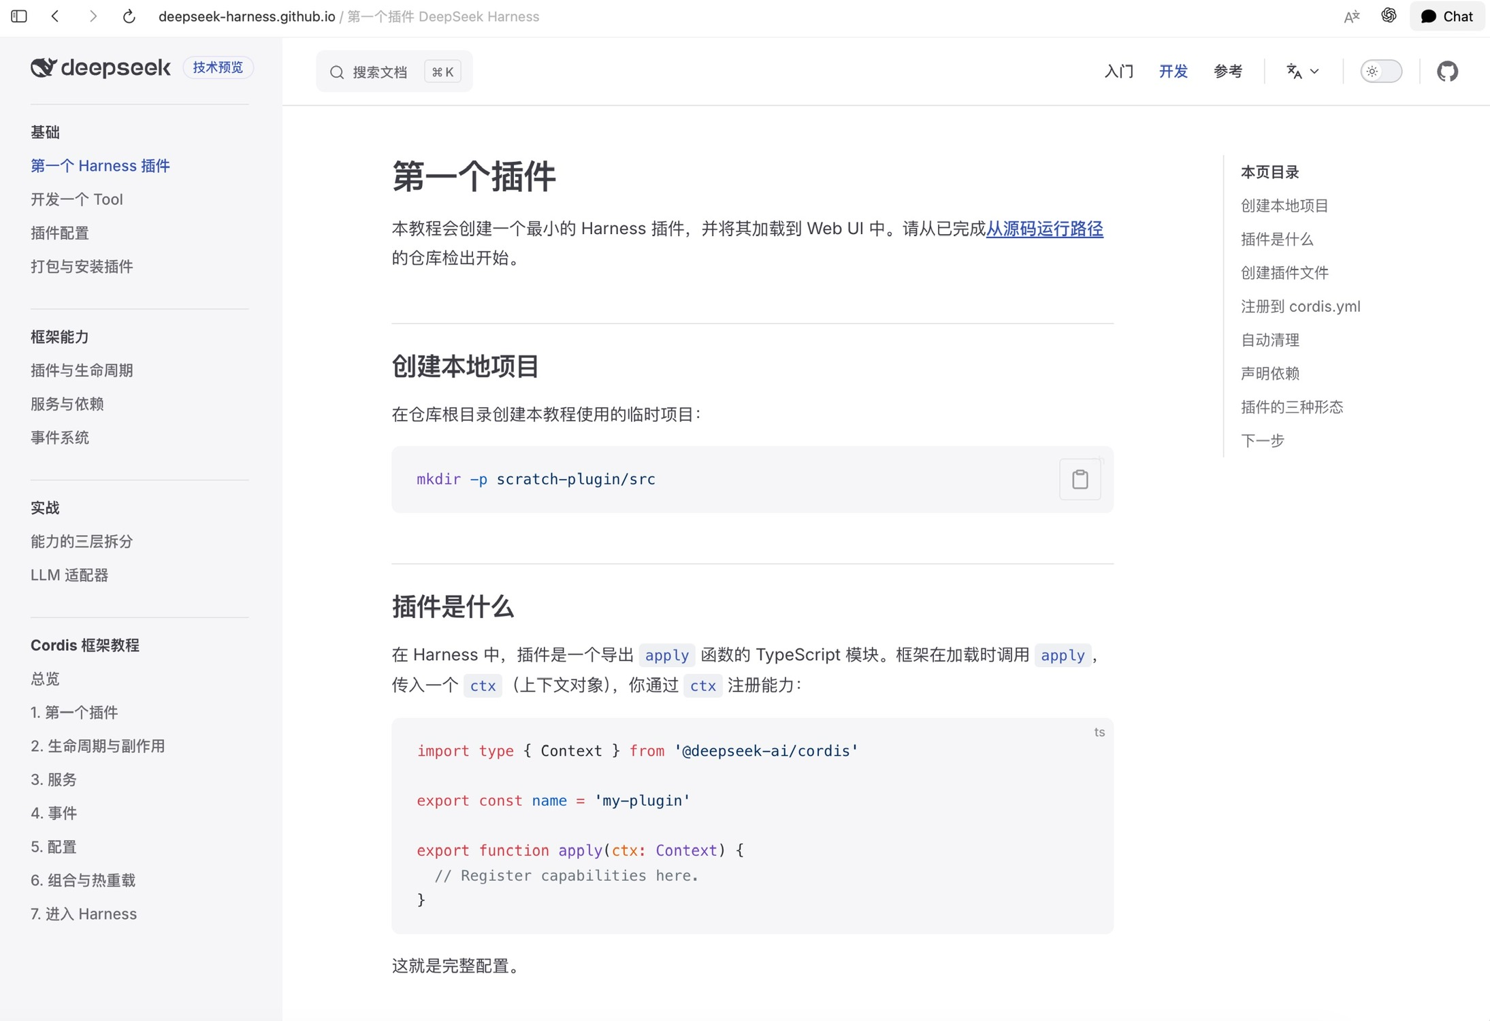Open the GitHub repository icon
The width and height of the screenshot is (1490, 1021).
[1447, 71]
